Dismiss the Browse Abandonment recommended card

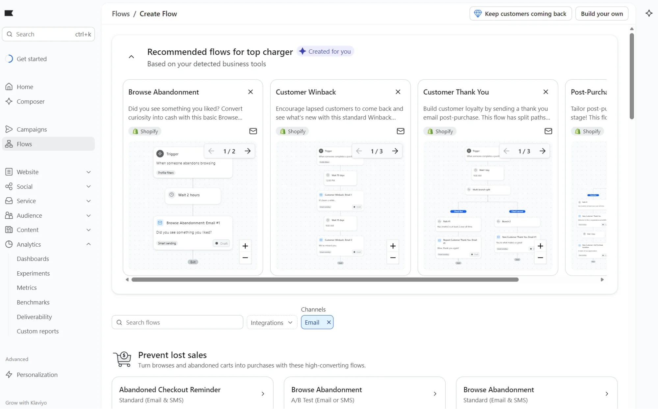point(250,92)
